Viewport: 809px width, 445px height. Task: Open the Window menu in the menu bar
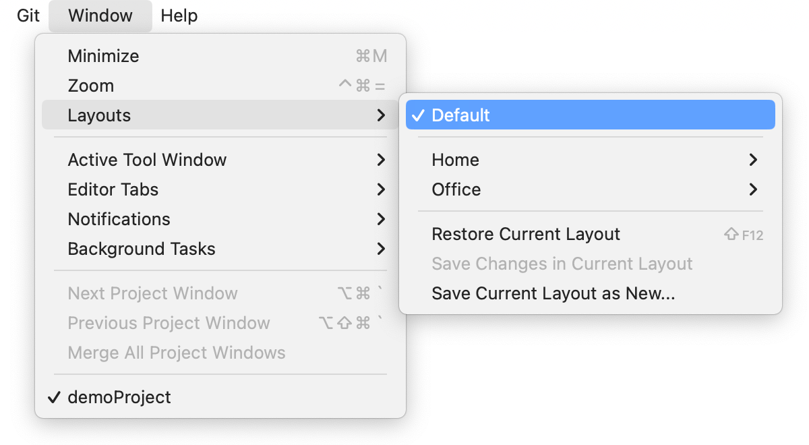(x=100, y=16)
